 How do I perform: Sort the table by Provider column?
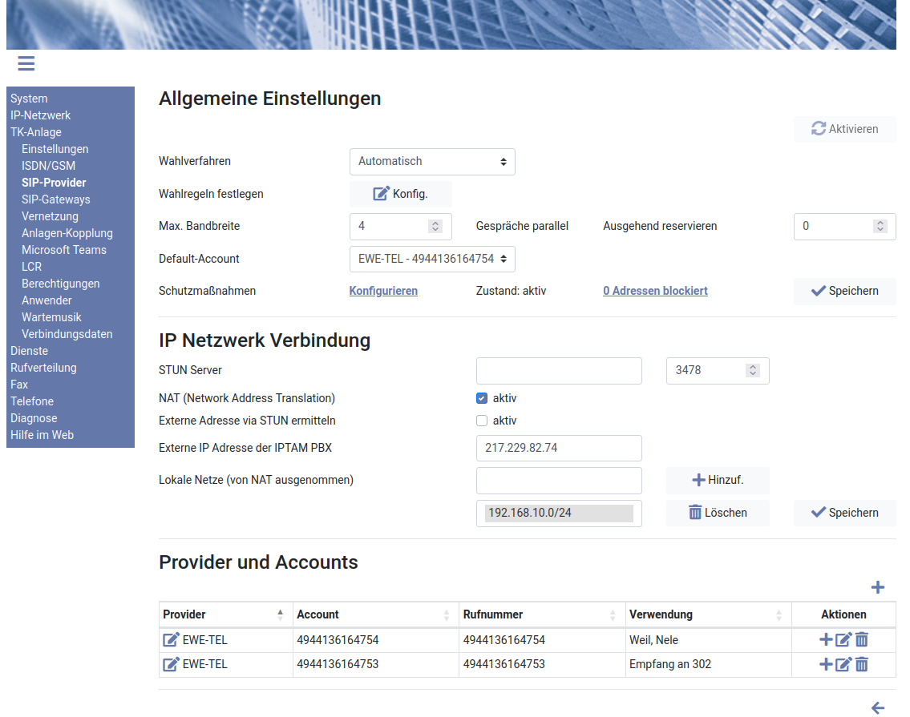tap(280, 614)
